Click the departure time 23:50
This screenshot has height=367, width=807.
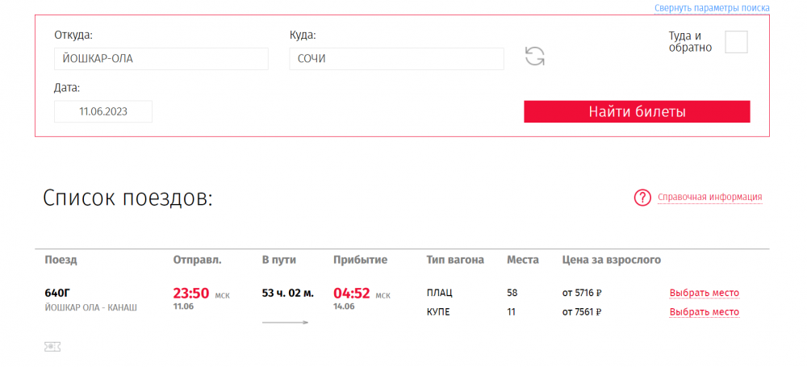pos(192,294)
